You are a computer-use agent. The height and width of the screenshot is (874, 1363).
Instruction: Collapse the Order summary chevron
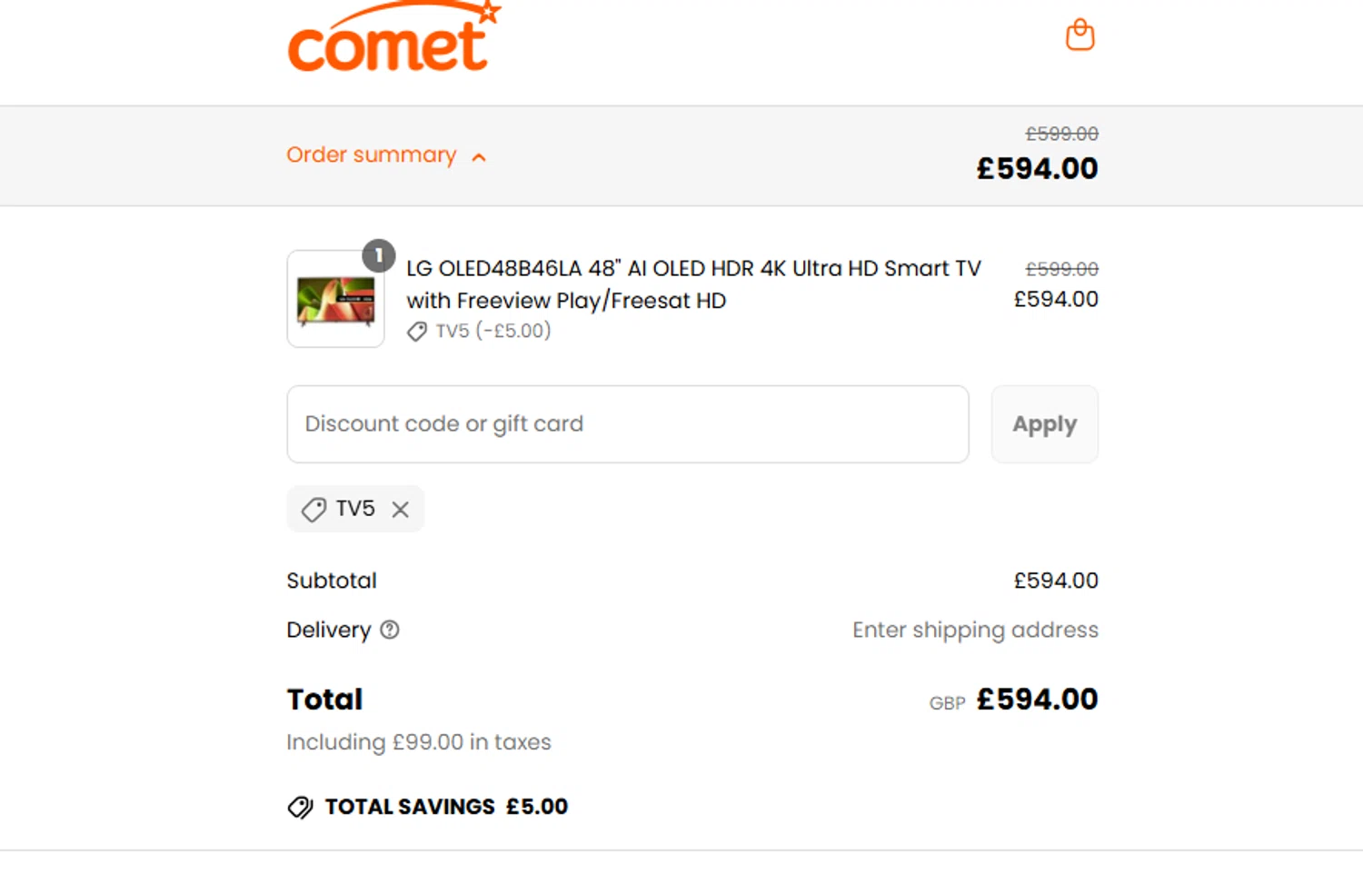[479, 157]
